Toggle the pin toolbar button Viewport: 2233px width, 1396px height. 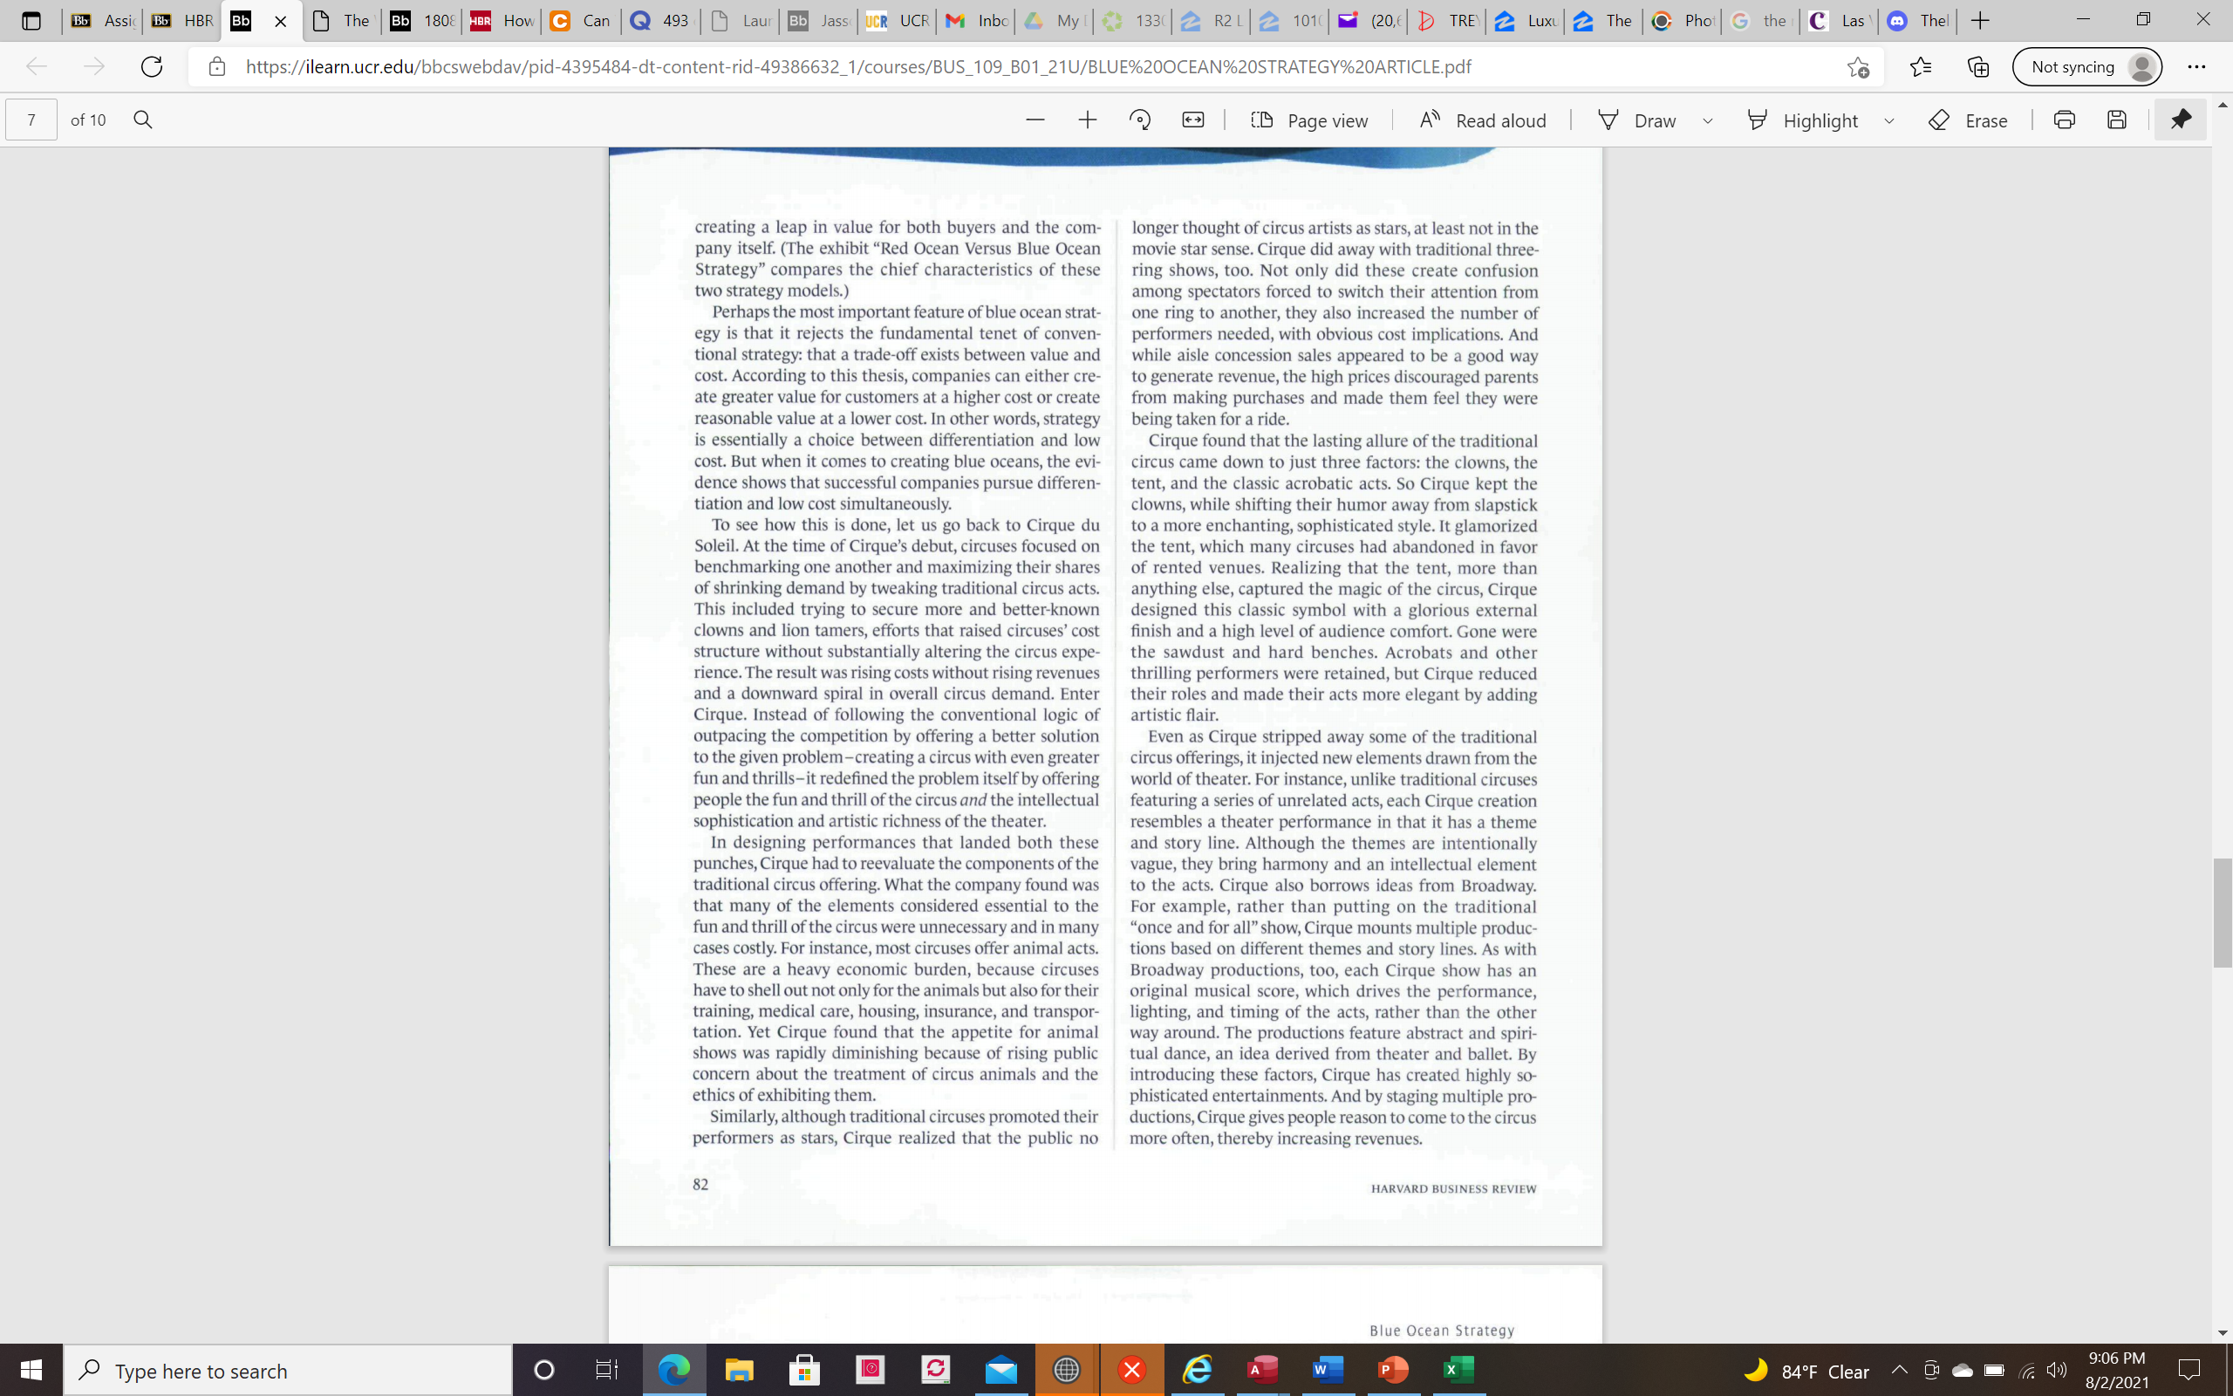2181,120
